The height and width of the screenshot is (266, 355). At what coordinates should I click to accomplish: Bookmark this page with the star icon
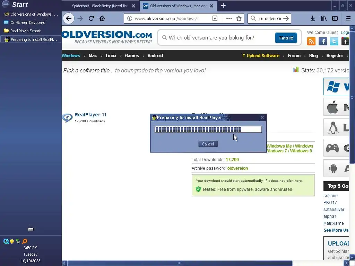click(x=239, y=18)
